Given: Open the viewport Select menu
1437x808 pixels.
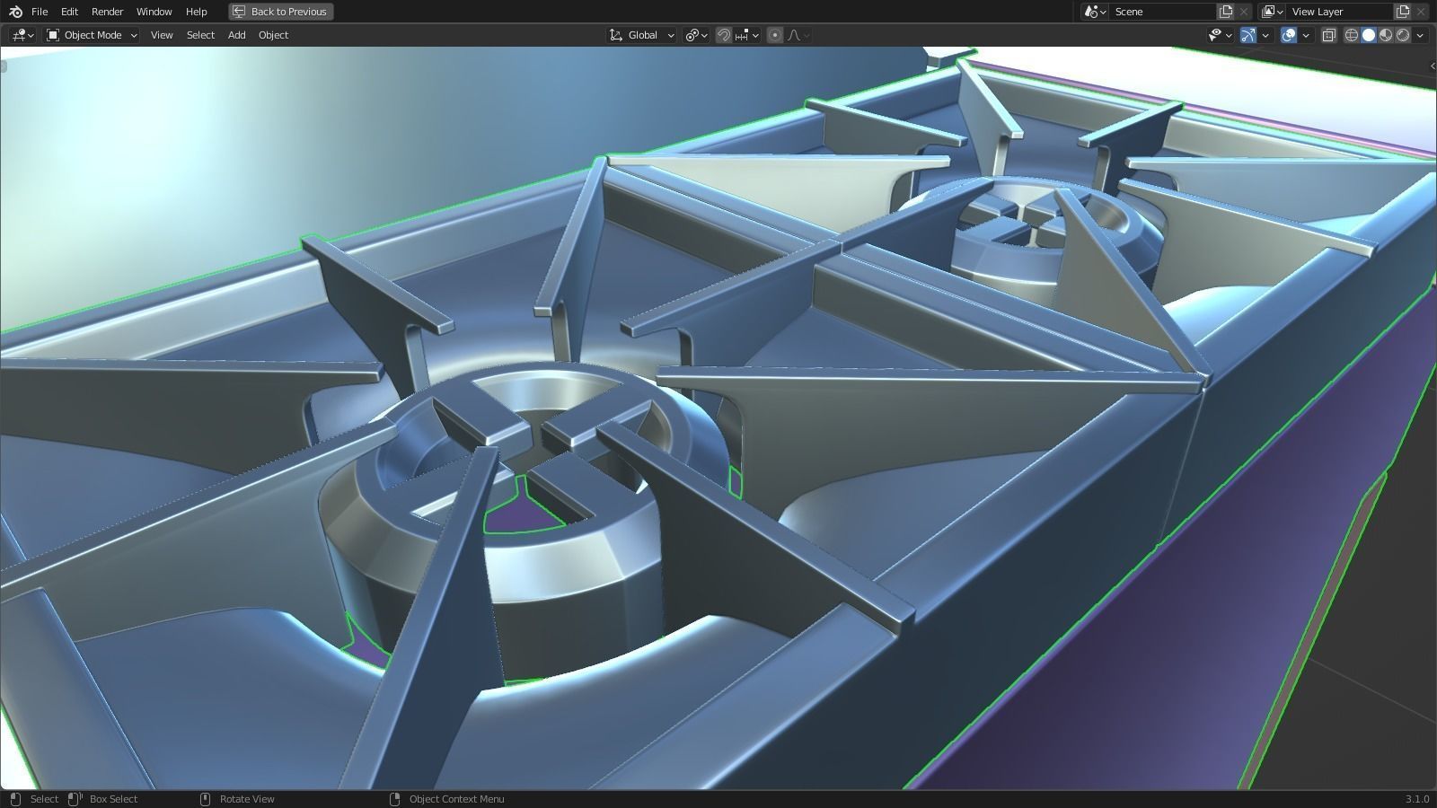Looking at the screenshot, I should [200, 35].
